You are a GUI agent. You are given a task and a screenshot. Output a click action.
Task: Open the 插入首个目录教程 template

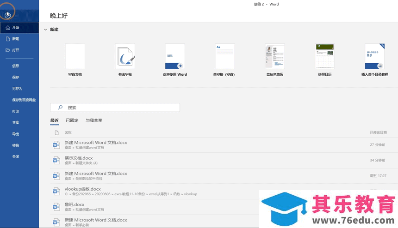coord(375,60)
